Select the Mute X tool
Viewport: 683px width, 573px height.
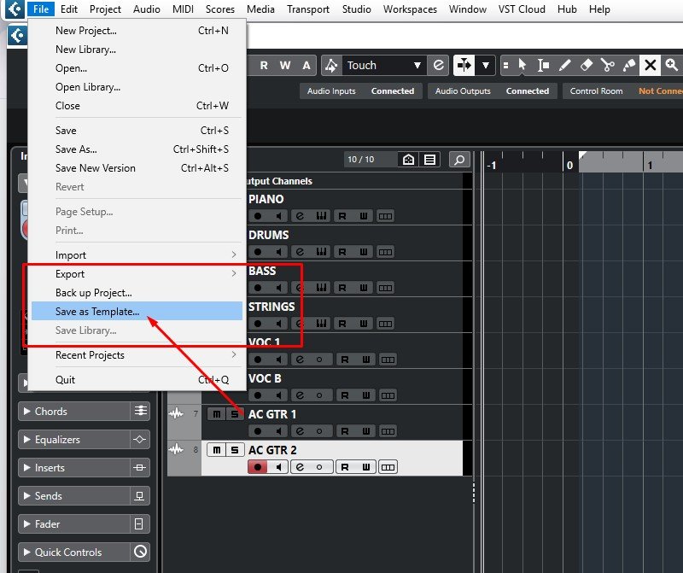tap(651, 66)
